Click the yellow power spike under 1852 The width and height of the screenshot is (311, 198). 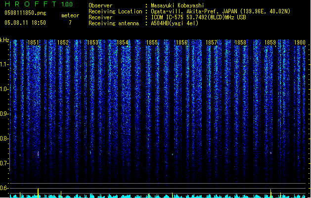pos(61,194)
